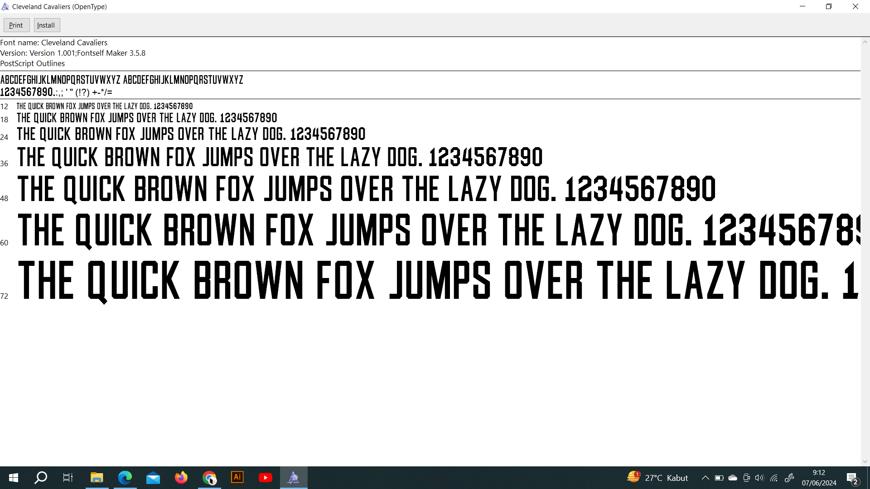Open Google Chrome from the taskbar
Viewport: 870px width, 489px height.
coord(209,478)
